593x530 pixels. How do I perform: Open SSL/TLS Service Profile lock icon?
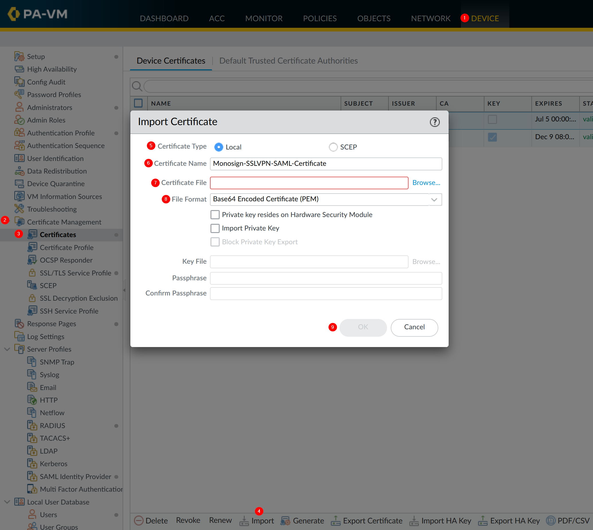[x=32, y=273]
